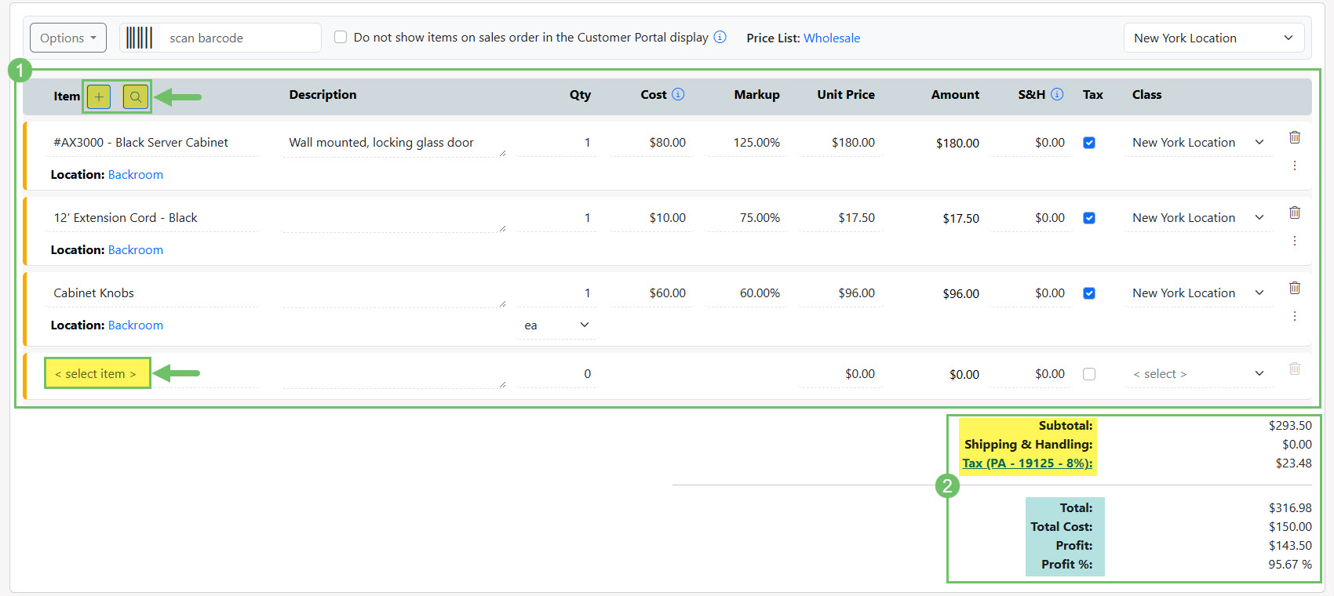Toggle hiding items in Customer Portal display
Viewport: 1334px width, 596px height.
point(341,37)
